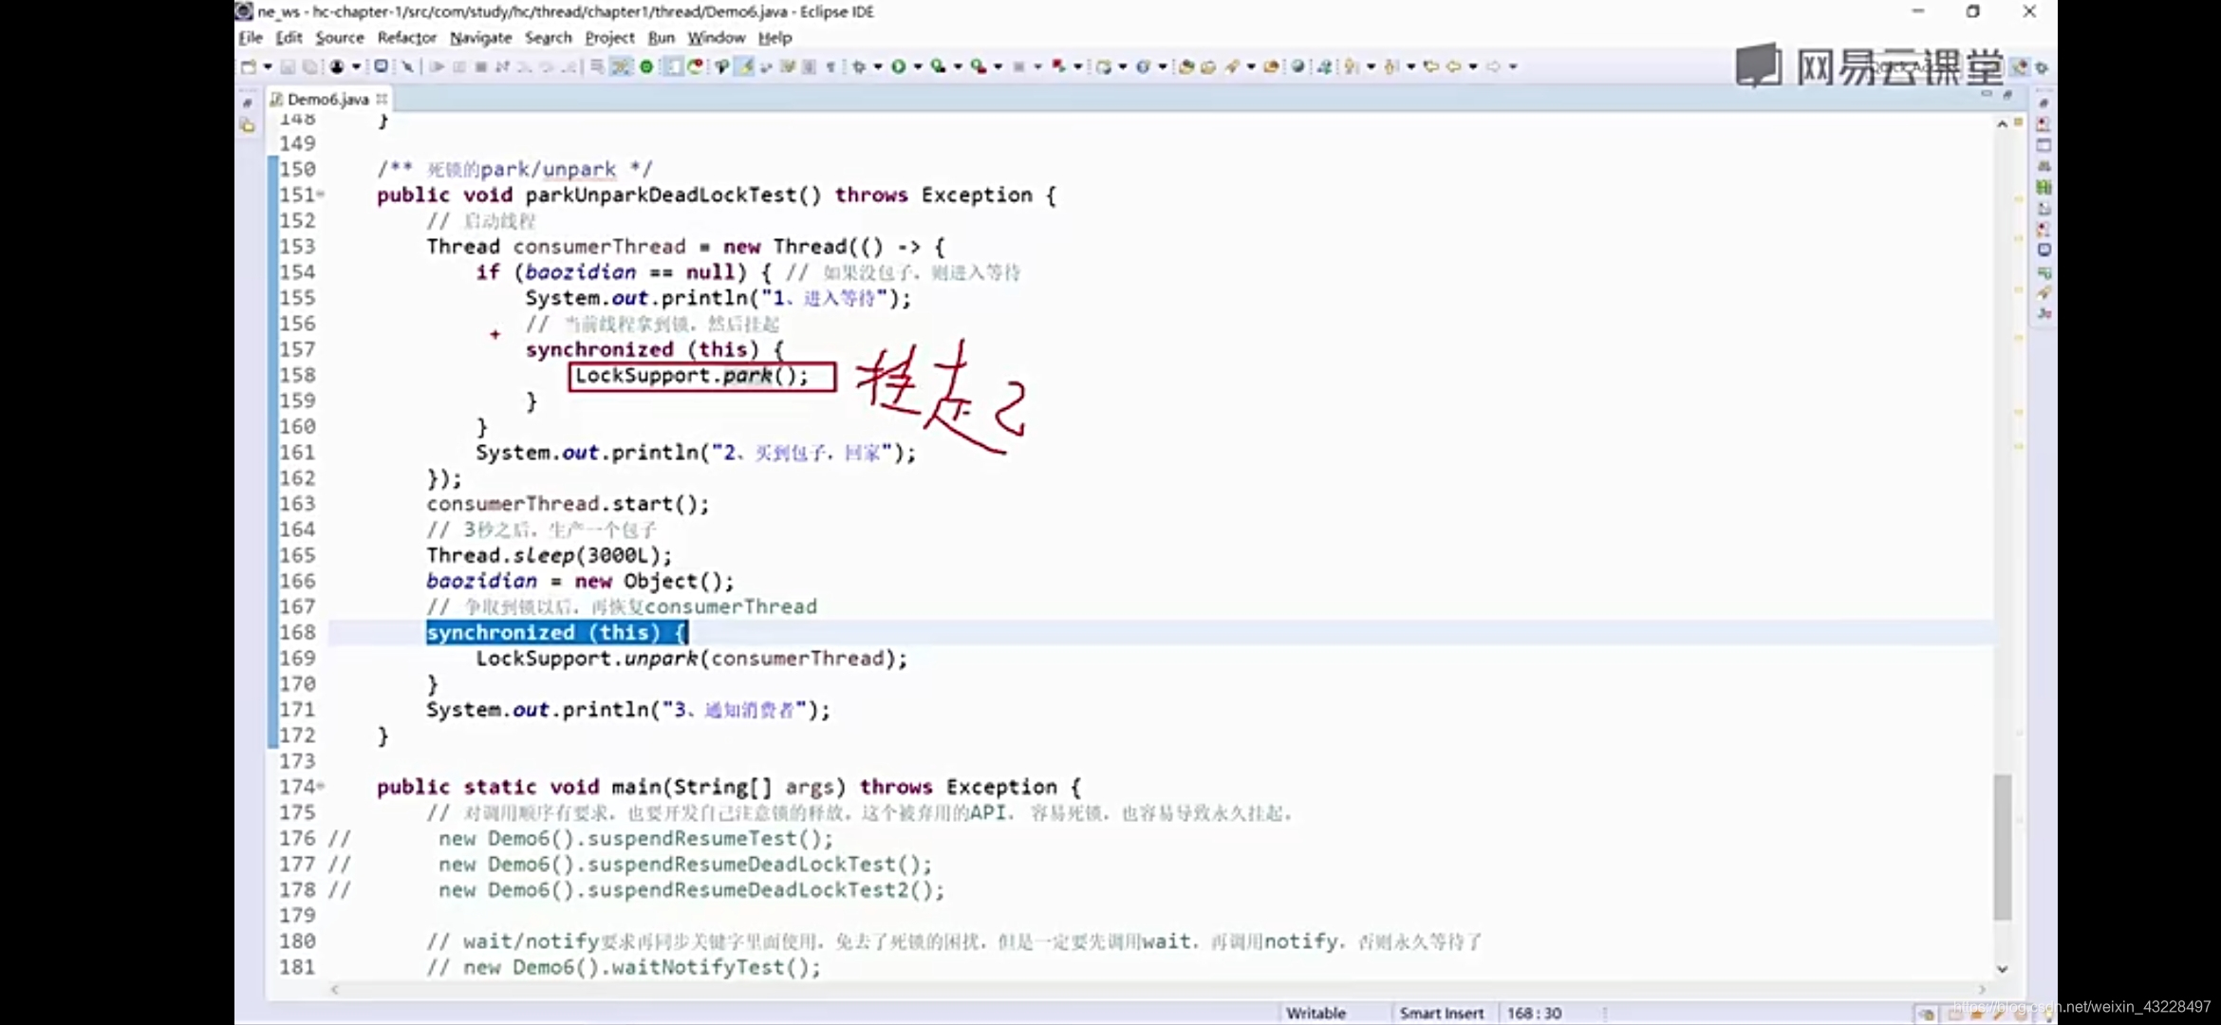
Task: Click the Resume debug icon
Action: tap(437, 66)
